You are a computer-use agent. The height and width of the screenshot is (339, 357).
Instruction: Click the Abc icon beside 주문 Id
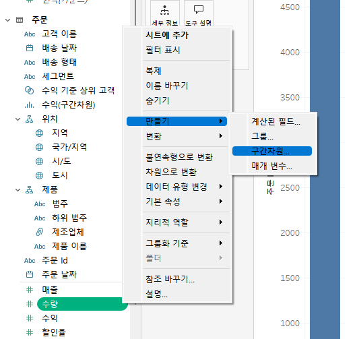pos(30,261)
